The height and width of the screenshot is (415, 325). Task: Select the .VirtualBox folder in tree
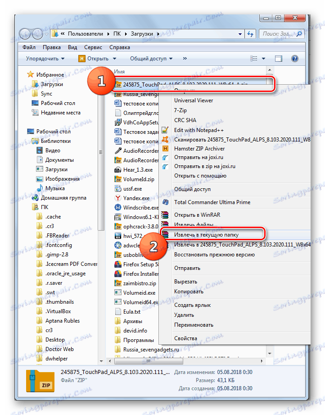pos(58,311)
